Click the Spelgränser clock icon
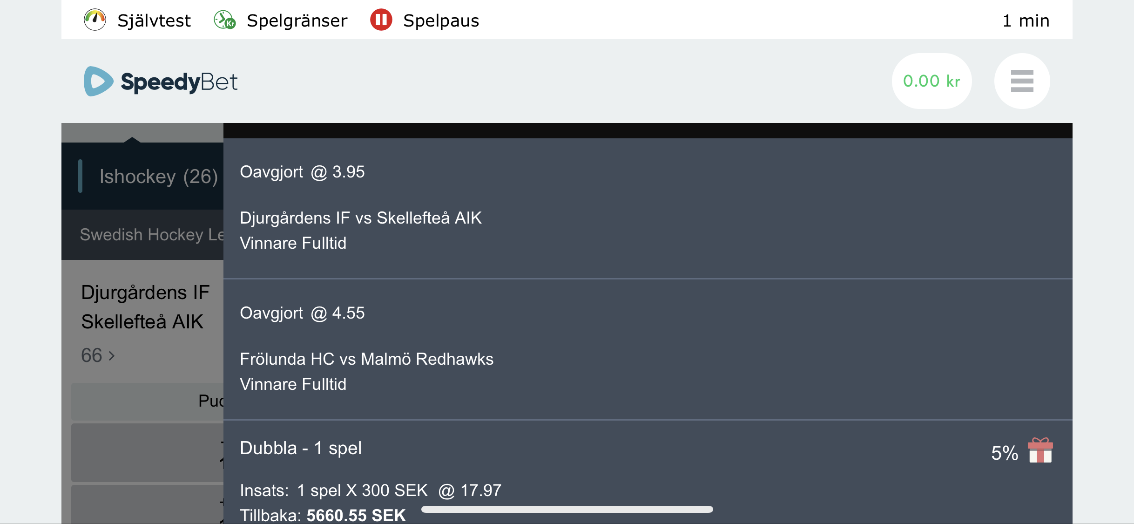This screenshot has width=1134, height=524. click(x=225, y=20)
